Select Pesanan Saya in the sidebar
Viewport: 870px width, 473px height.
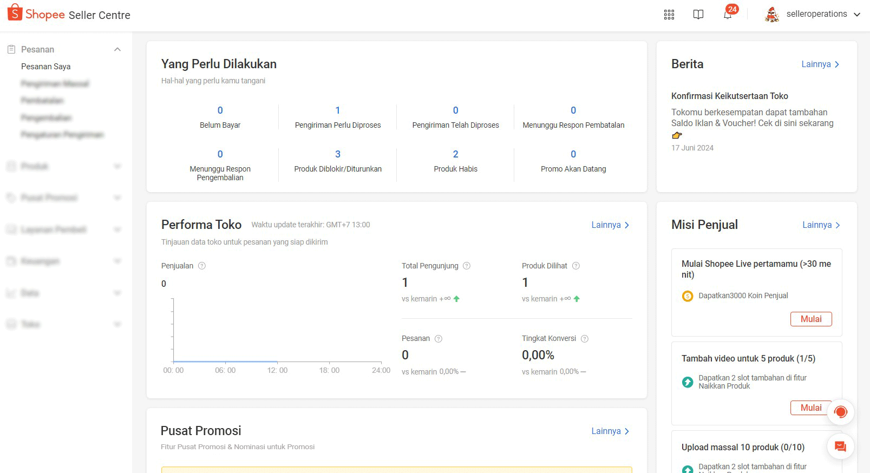(46, 67)
